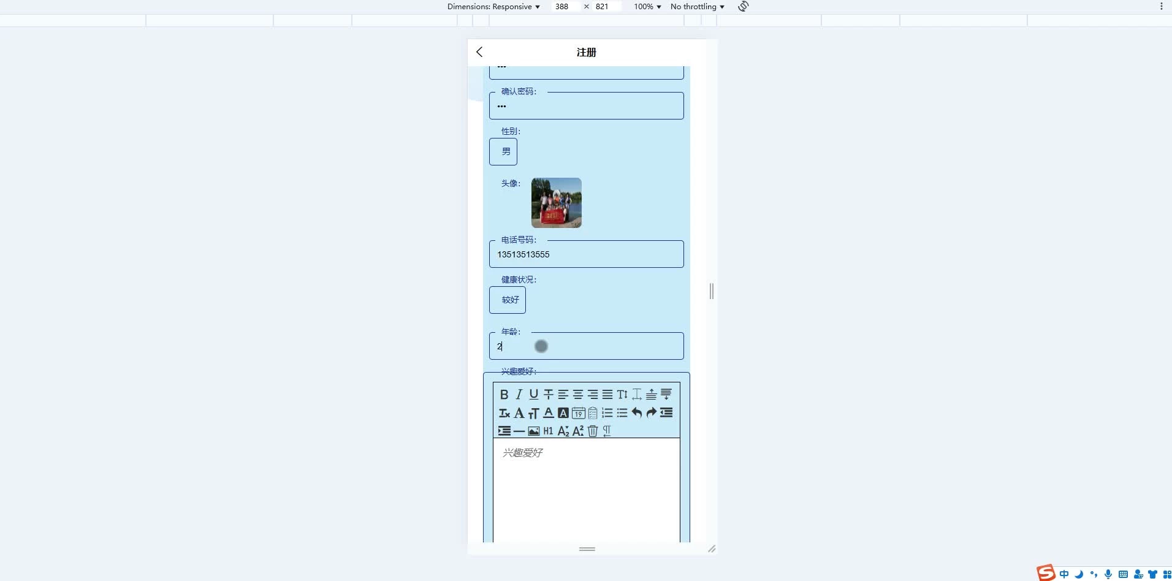Toggle night mode on the Sogou input tray
The height and width of the screenshot is (581, 1172).
[1079, 574]
